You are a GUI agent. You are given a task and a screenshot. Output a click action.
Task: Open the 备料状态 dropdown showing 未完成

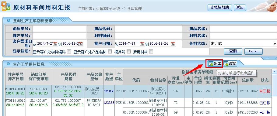tap(243, 43)
